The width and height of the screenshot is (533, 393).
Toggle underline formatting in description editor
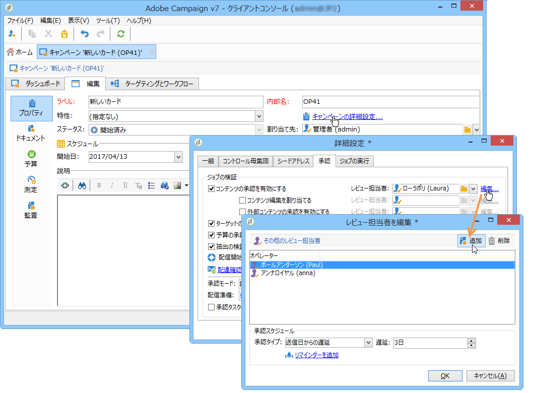pyautogui.click(x=125, y=185)
